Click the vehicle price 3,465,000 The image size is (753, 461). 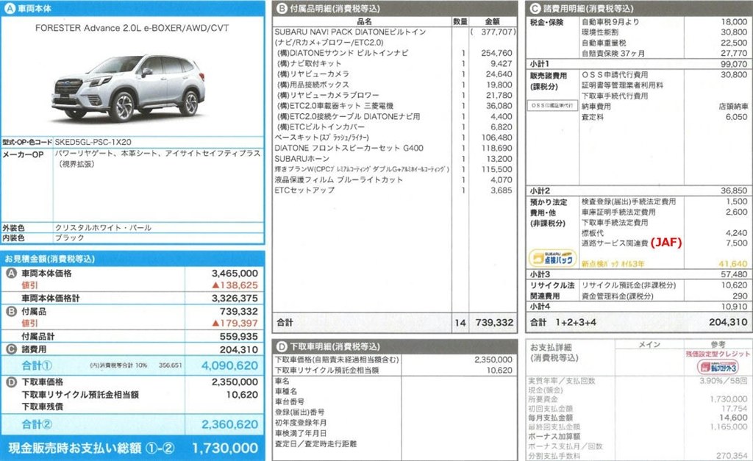point(235,274)
